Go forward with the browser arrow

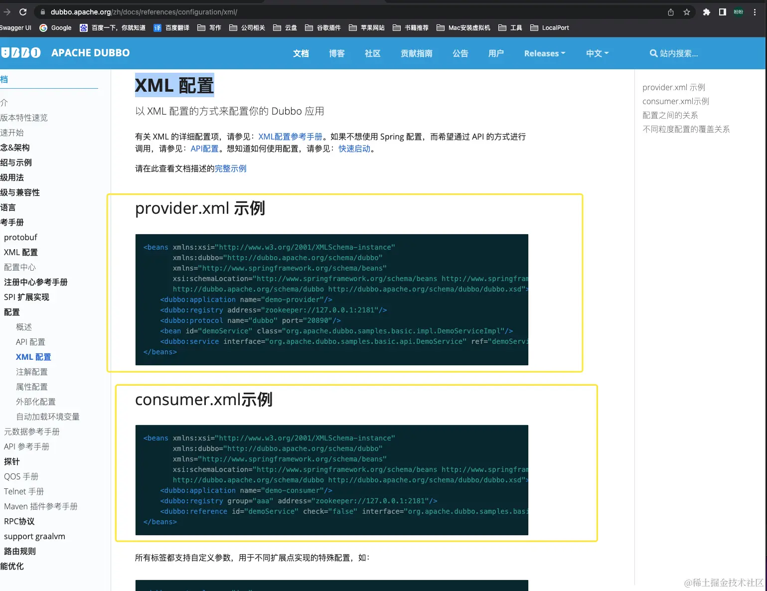pos(7,12)
